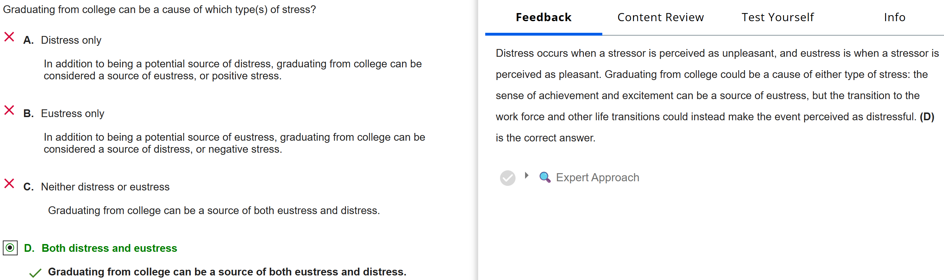Click the bold (D) reference in feedback
The width and height of the screenshot is (944, 280).
927,116
